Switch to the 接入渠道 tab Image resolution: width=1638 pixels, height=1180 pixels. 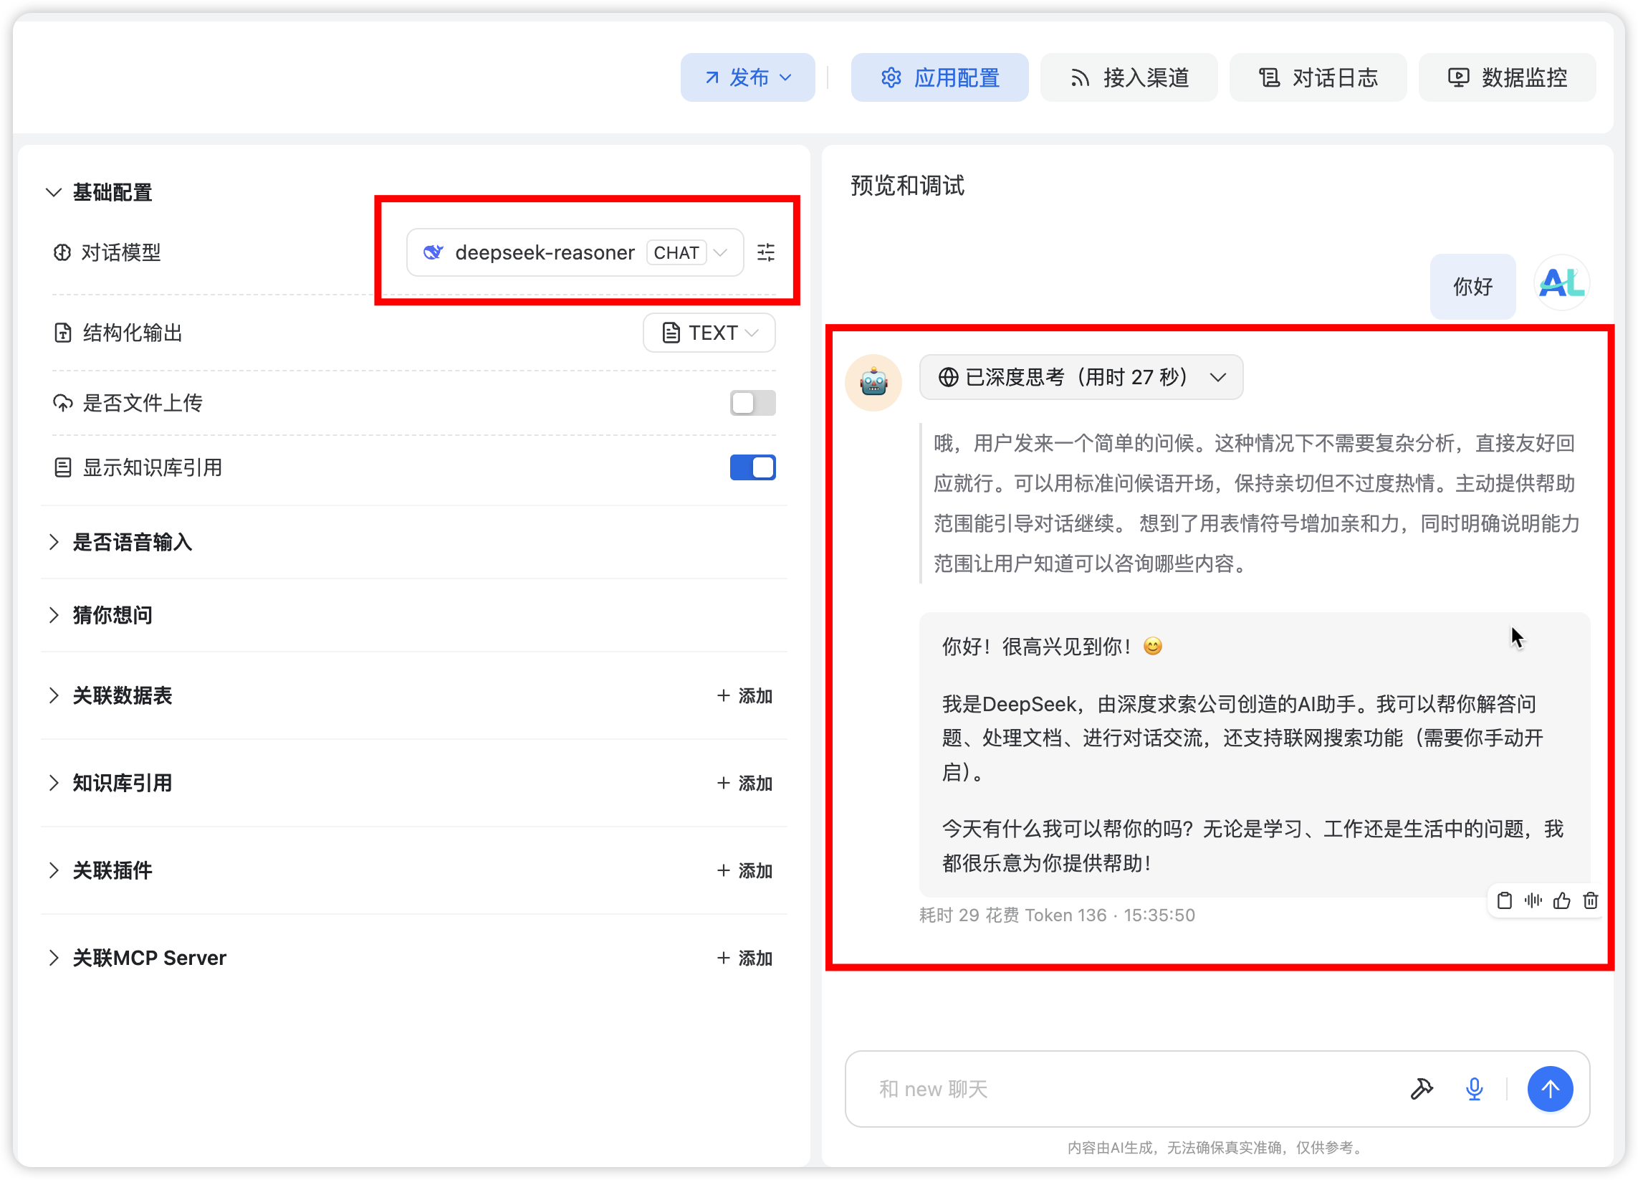click(1129, 77)
